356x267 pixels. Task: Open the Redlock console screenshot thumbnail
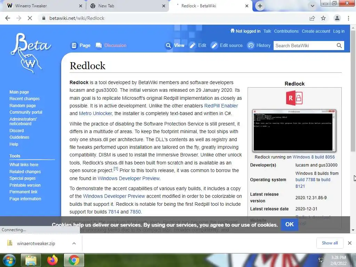coord(294,131)
